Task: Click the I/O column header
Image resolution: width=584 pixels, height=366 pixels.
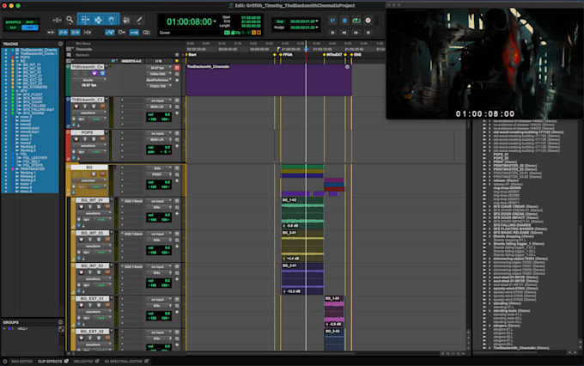Action: [x=158, y=61]
